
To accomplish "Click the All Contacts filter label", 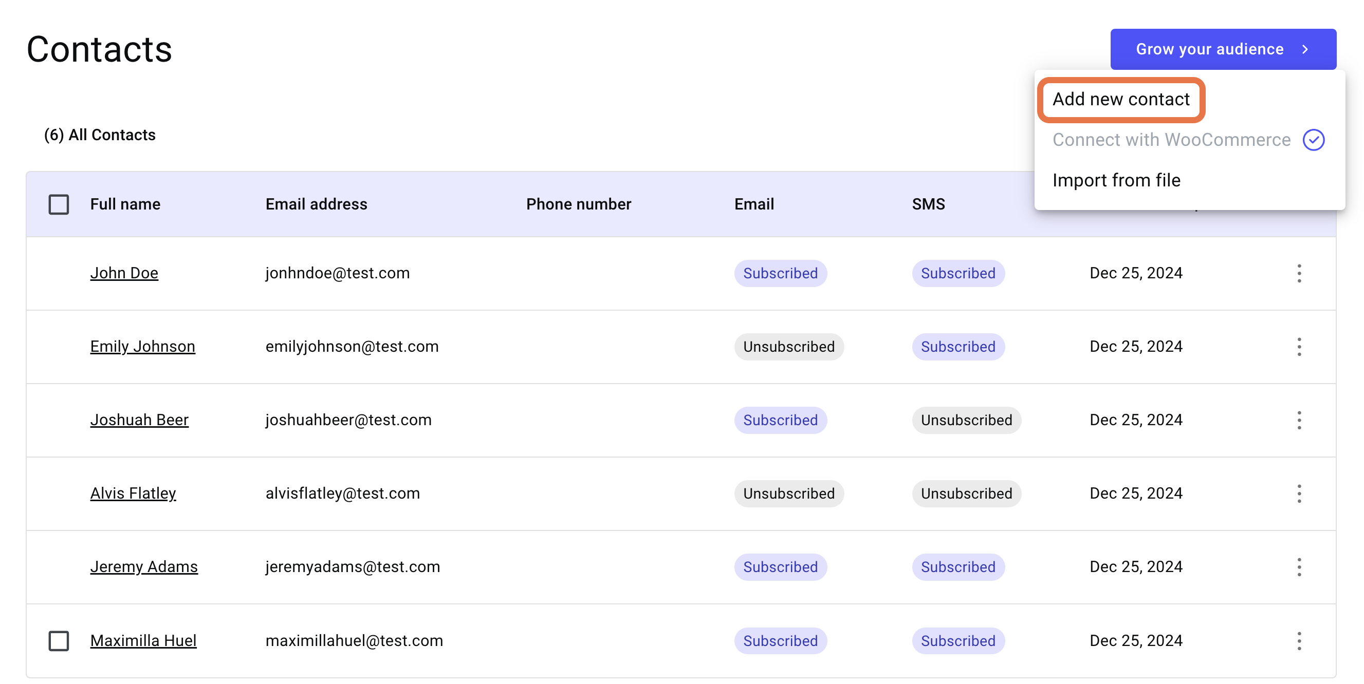I will 100,135.
